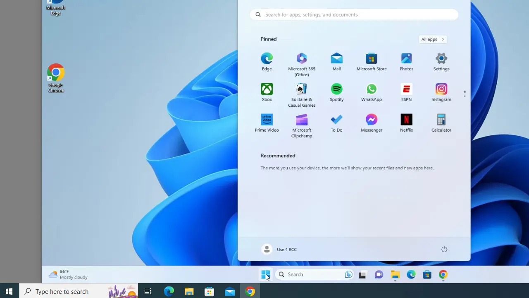Screen dimensions: 529x298
Task: Launch Edge from Windows 11 taskbar
Action: click(411, 274)
